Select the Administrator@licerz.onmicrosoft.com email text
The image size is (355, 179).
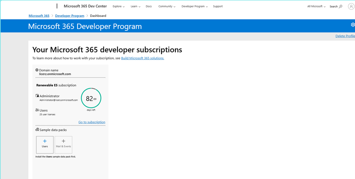point(59,100)
